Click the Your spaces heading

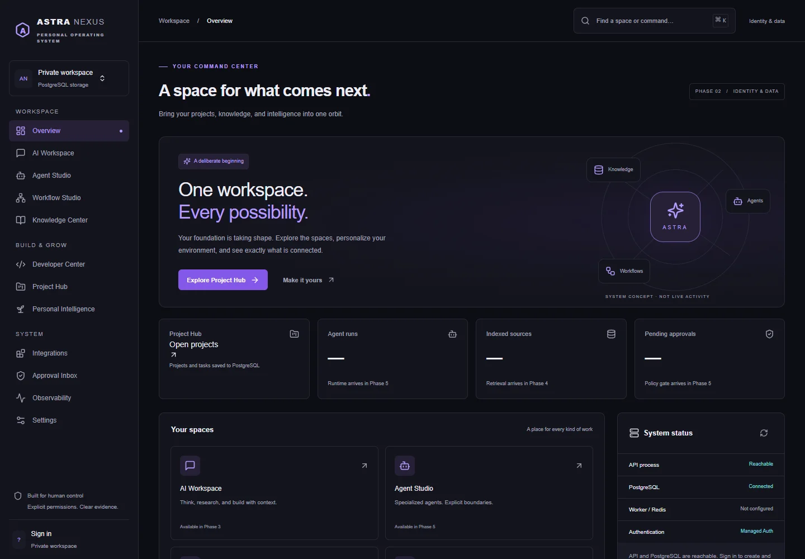[192, 429]
